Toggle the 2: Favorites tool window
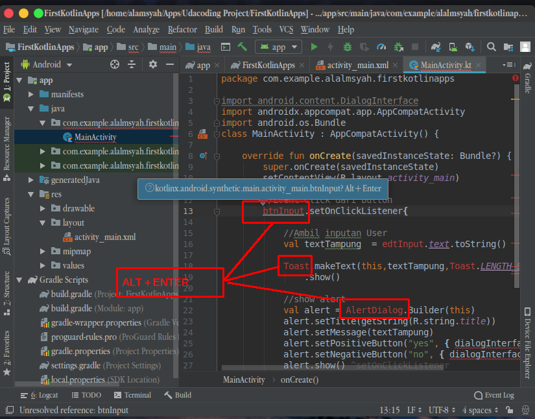Image resolution: width=535 pixels, height=419 pixels. (x=6, y=353)
